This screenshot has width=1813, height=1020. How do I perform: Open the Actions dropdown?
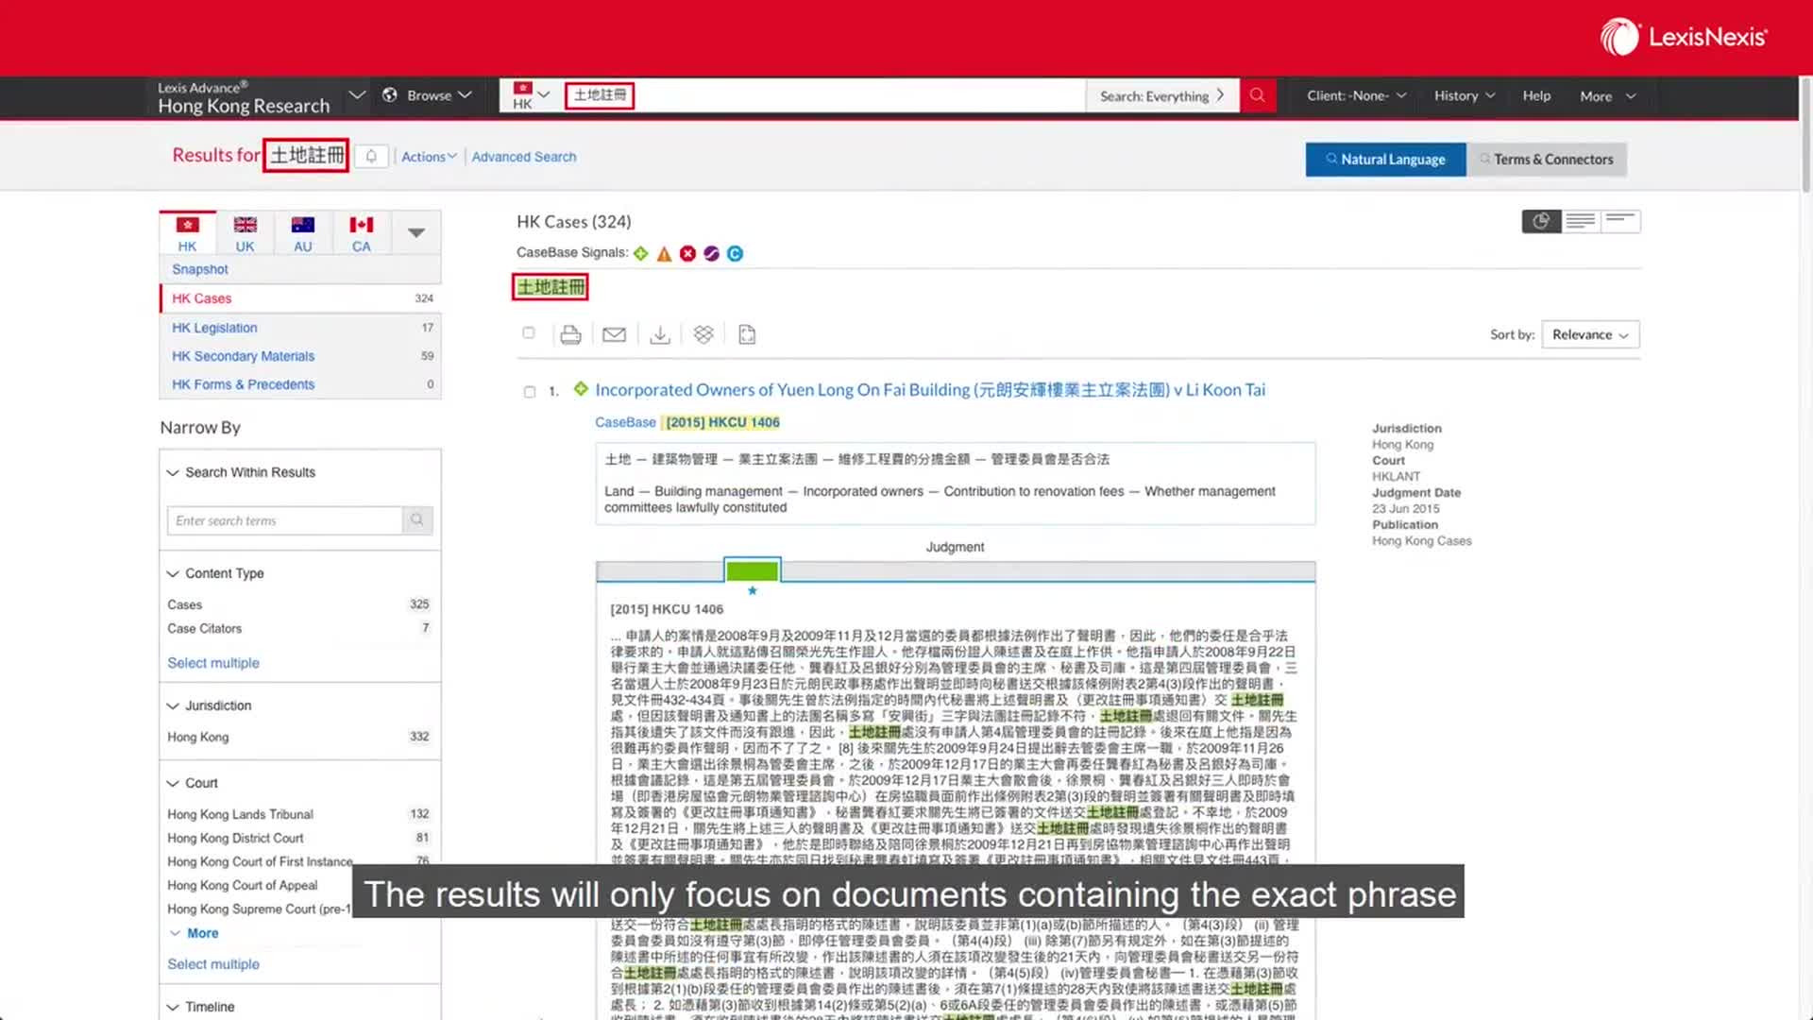pos(429,157)
